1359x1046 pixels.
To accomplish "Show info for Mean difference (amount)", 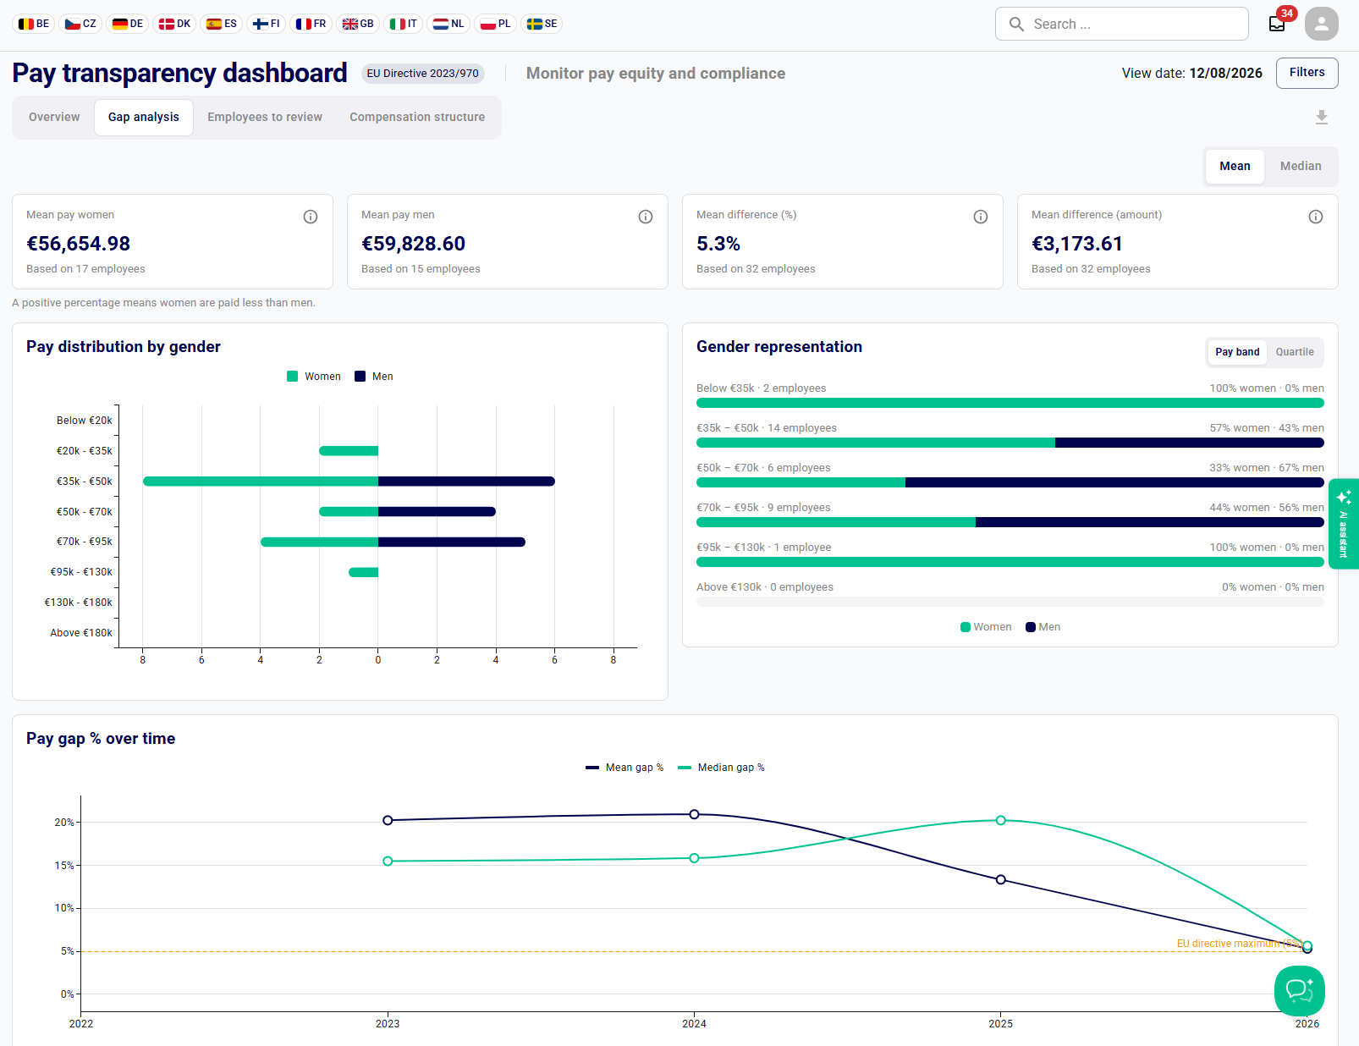I will [x=1316, y=217].
